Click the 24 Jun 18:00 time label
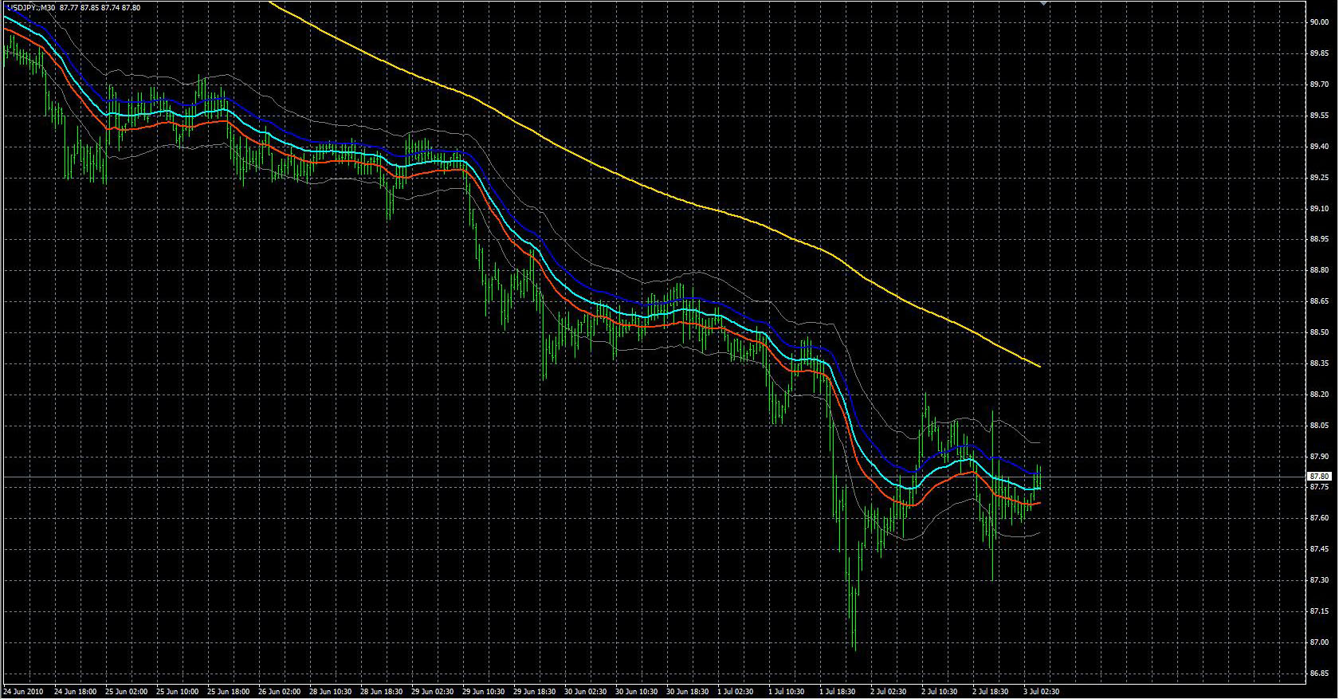The width and height of the screenshot is (1339, 699). pos(76,692)
